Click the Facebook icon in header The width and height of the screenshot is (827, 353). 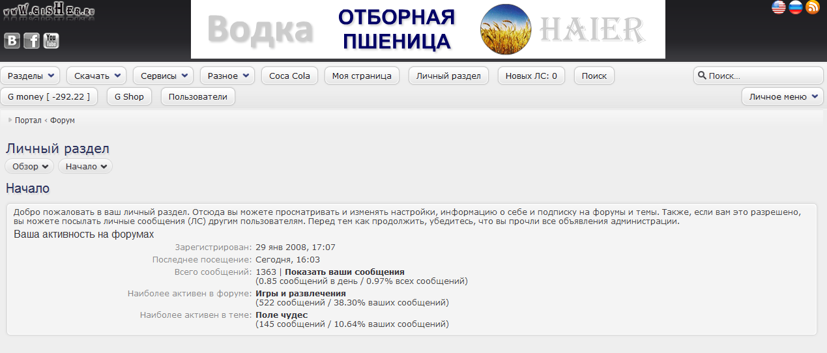[31, 41]
